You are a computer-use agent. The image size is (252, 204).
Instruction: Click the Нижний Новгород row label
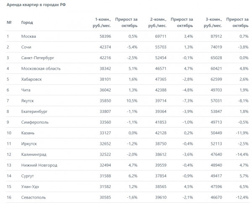[x=39, y=165]
